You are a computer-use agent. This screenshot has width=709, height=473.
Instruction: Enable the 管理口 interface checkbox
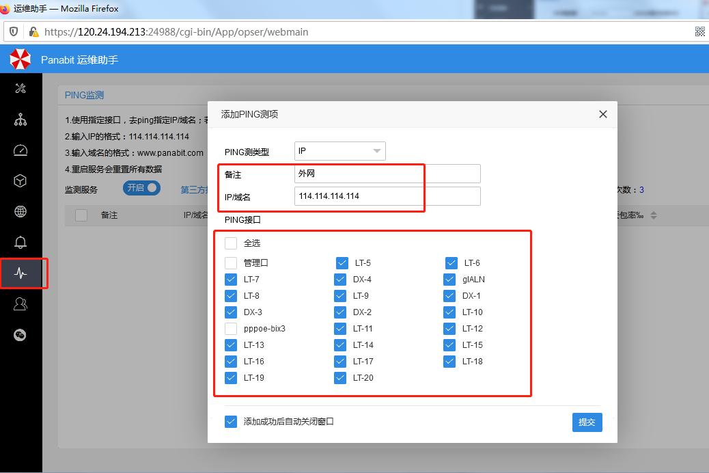231,263
